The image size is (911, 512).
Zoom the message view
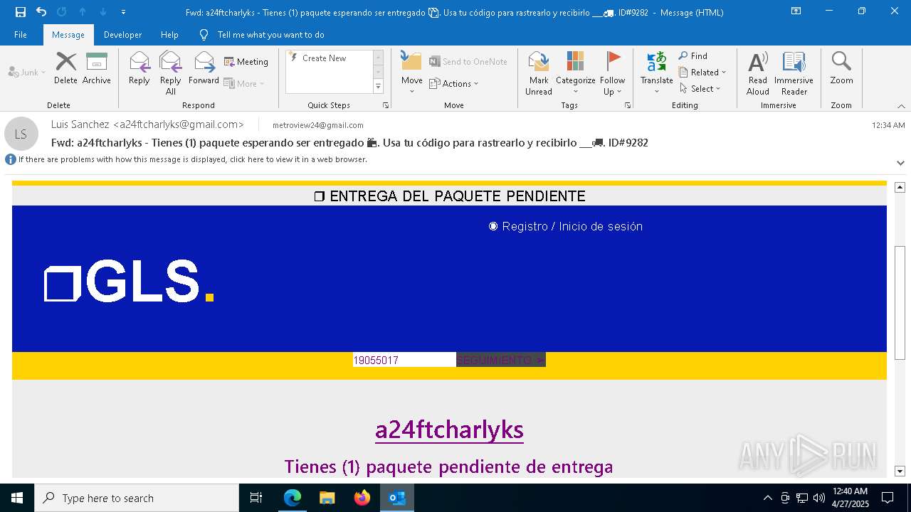pos(841,68)
